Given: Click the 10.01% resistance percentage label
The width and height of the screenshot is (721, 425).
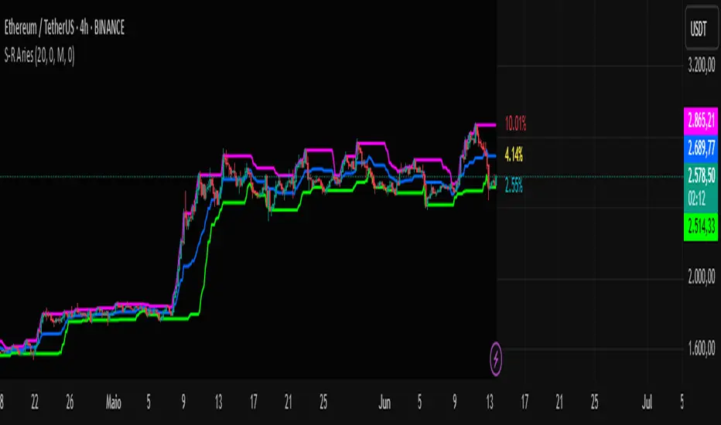Looking at the screenshot, I should click(515, 124).
